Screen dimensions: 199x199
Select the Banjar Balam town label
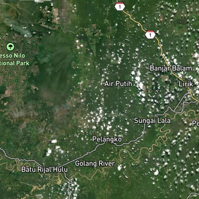click(171, 68)
